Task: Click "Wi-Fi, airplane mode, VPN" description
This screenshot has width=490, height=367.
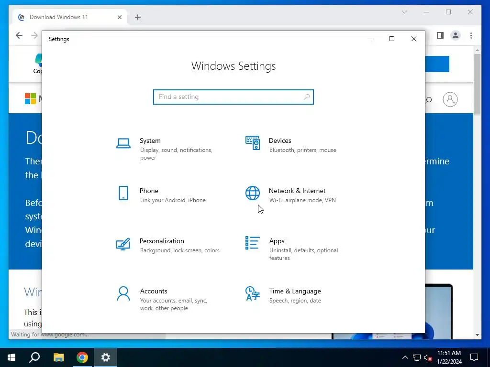Action: coord(302,200)
